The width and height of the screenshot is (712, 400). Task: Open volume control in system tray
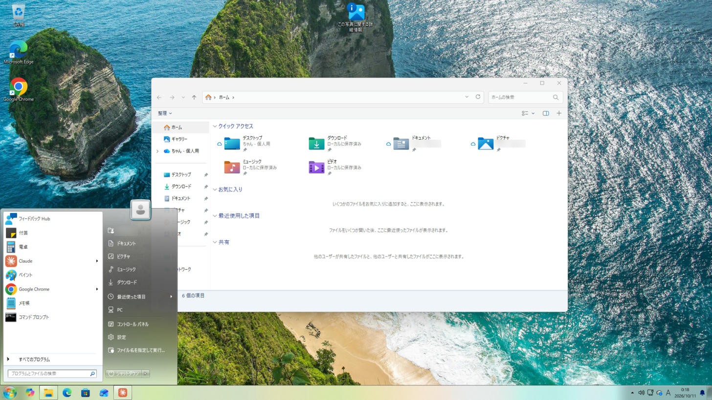coord(641,393)
